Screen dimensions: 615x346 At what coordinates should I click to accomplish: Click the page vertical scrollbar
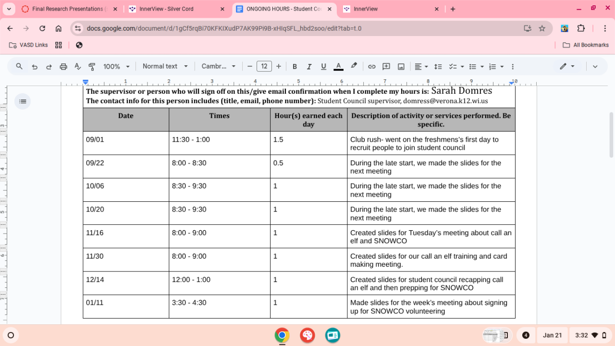coord(611,135)
